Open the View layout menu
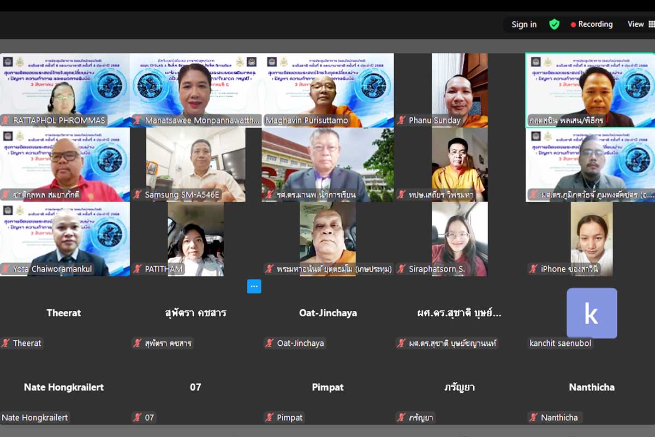 click(640, 24)
